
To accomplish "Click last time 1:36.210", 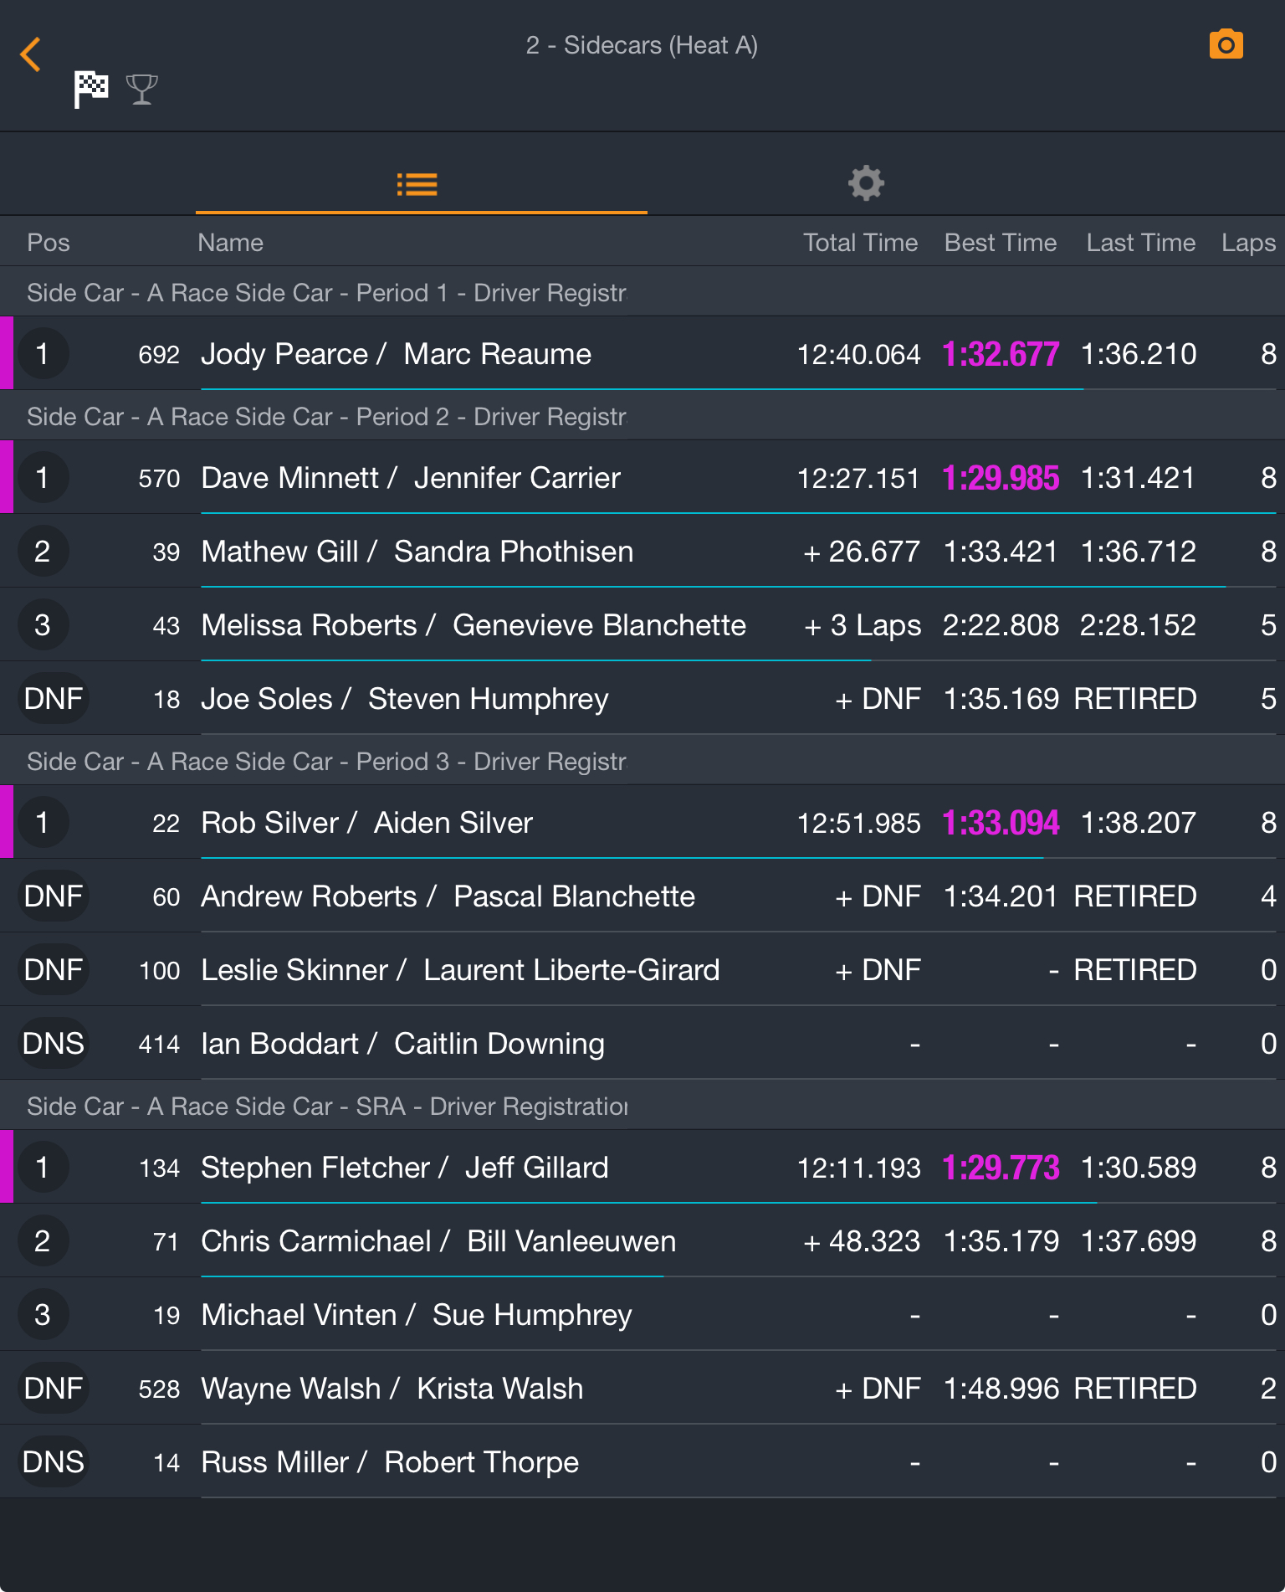I will pos(1139,354).
